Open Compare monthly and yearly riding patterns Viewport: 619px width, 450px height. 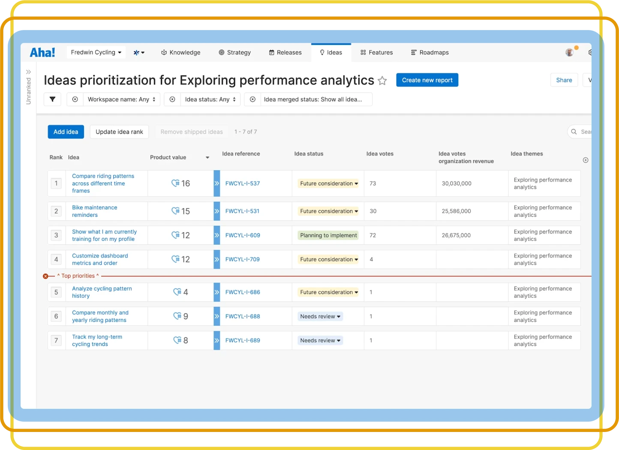click(x=100, y=316)
